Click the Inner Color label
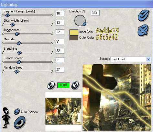Screen dimensions: 153x132 [x=86, y=32]
